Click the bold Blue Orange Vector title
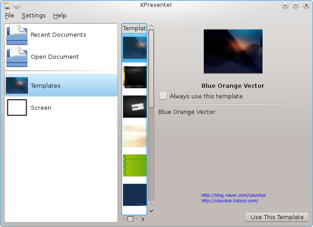 [233, 86]
